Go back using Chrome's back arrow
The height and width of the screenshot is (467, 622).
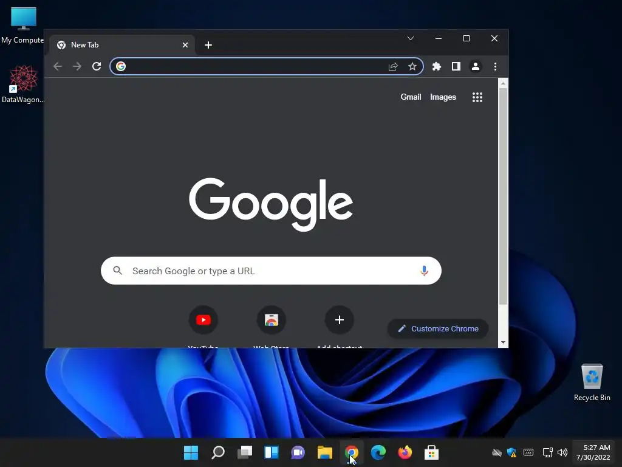[x=58, y=66]
